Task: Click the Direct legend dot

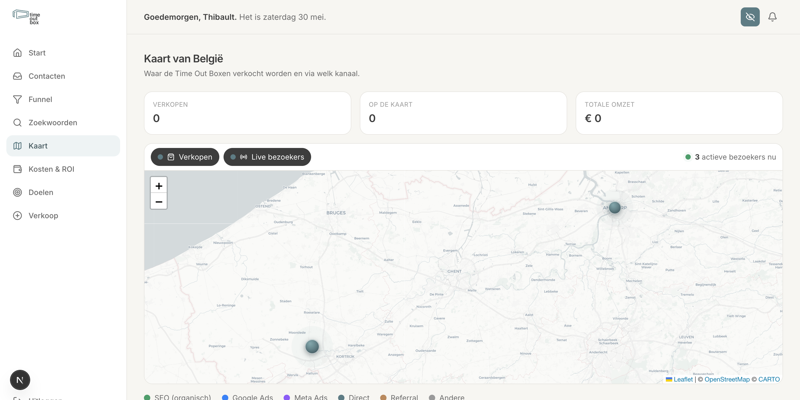Action: pyautogui.click(x=341, y=397)
